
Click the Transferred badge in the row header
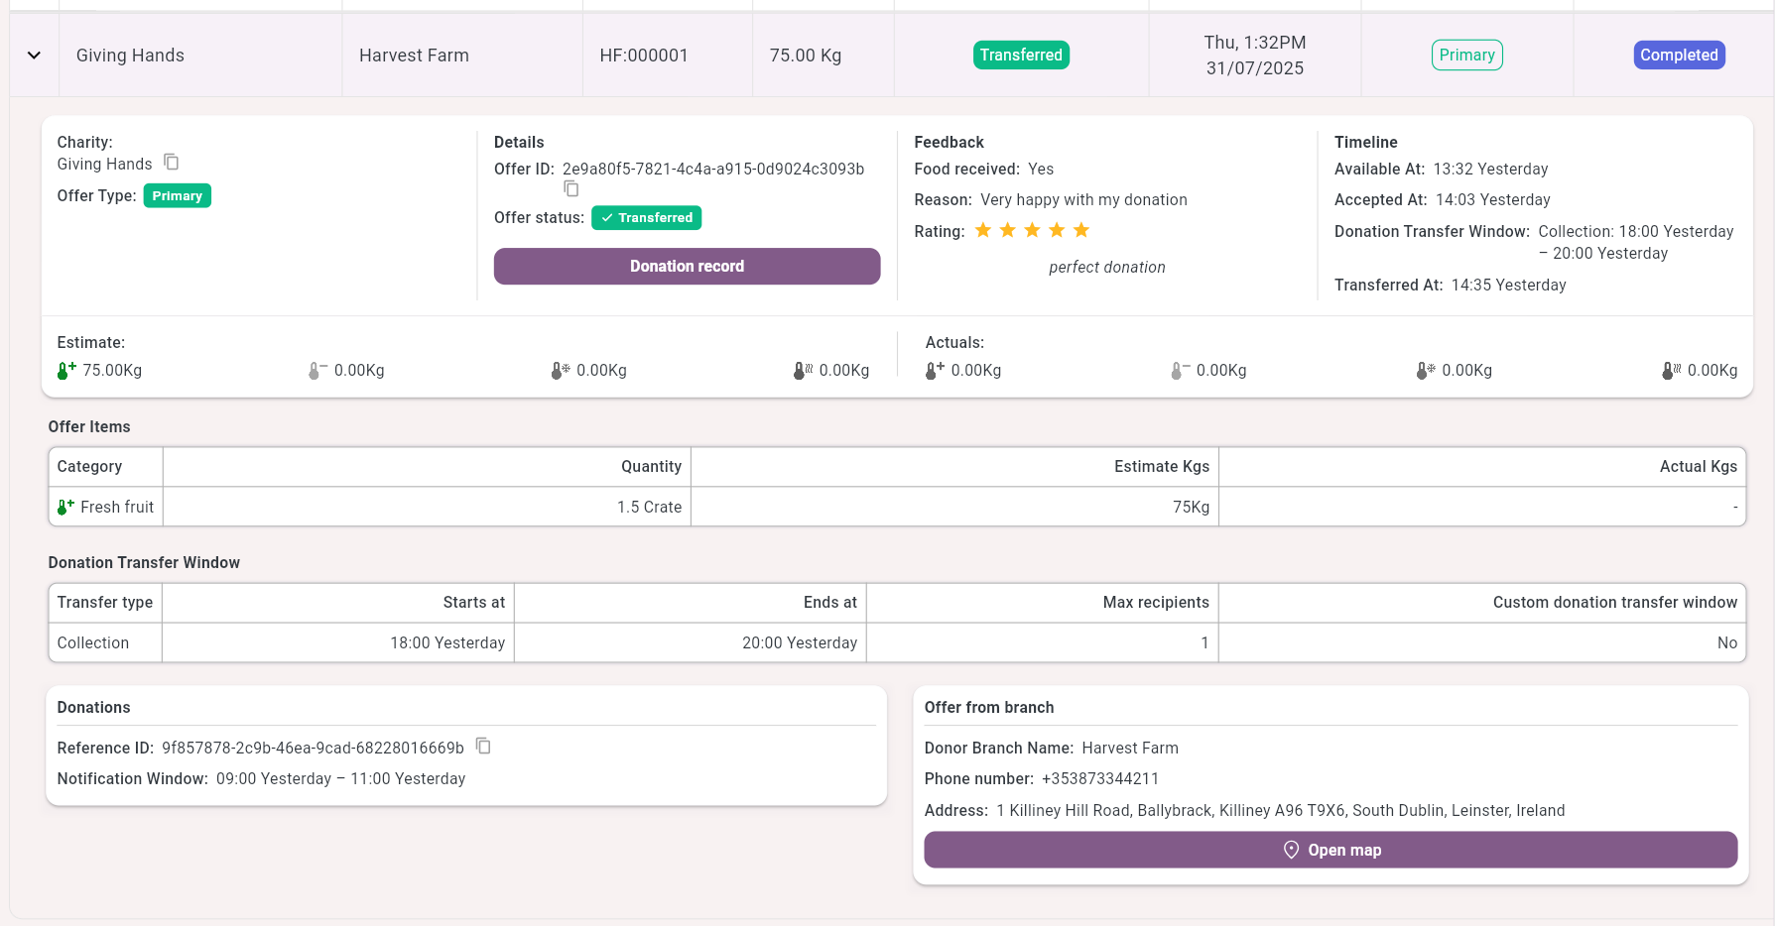click(x=1021, y=56)
